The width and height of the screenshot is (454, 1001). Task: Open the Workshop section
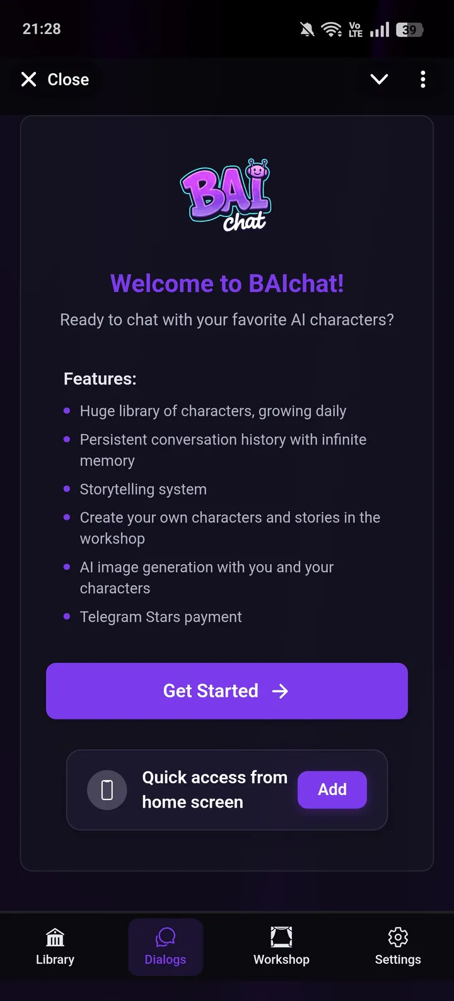(281, 946)
